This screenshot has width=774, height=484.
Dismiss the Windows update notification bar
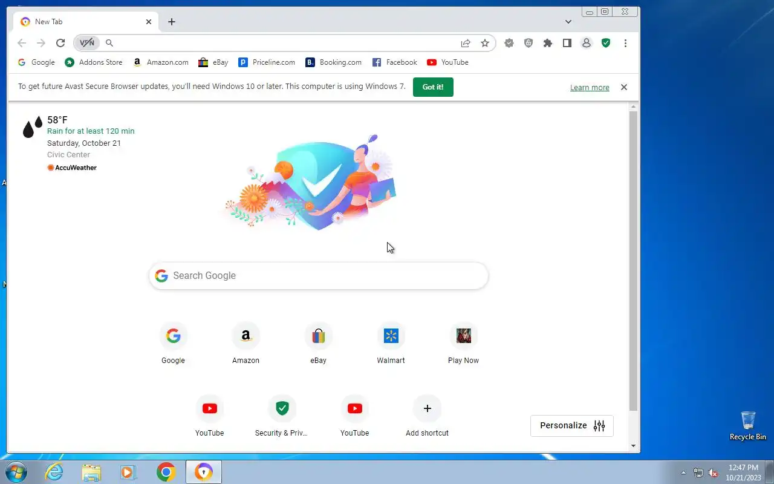[624, 87]
